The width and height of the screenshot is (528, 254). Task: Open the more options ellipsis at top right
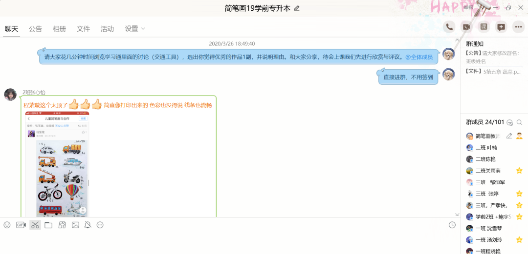(518, 27)
